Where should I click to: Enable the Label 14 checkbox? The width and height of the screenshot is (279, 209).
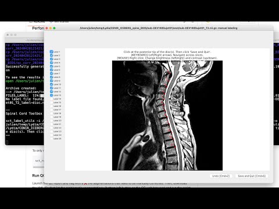tap(51, 99)
